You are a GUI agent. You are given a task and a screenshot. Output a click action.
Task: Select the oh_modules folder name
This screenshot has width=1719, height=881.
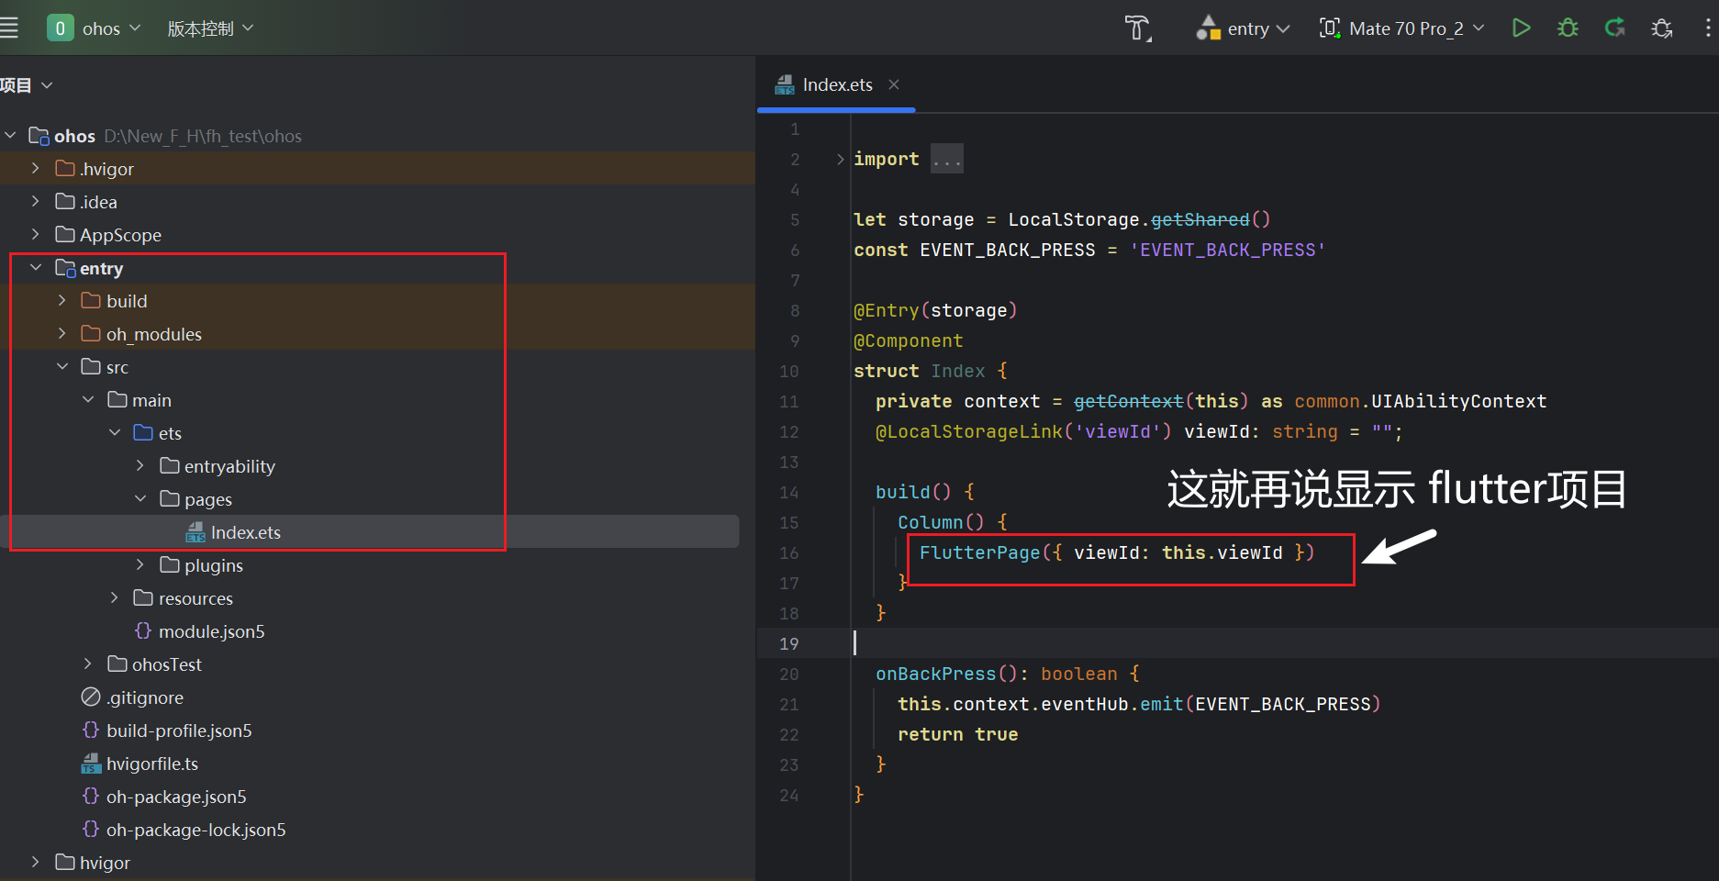pos(154,334)
